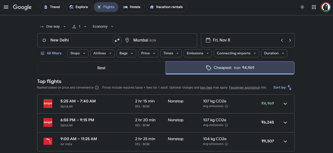Expand the Stops filter

coord(78,53)
